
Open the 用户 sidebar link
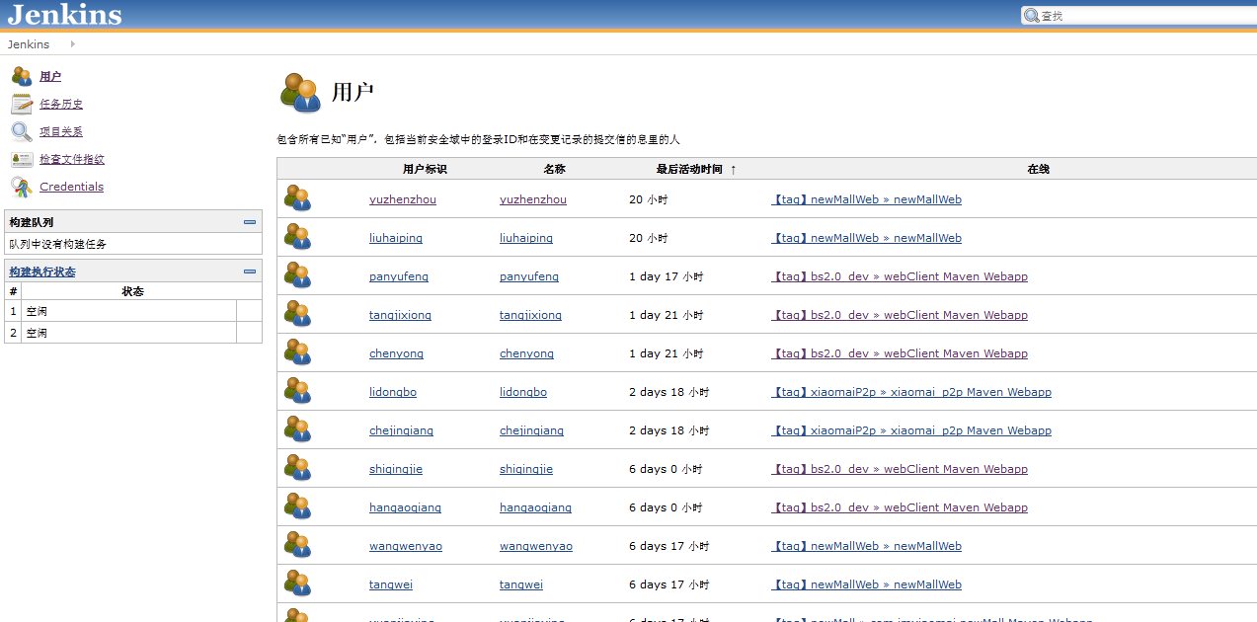coord(50,76)
